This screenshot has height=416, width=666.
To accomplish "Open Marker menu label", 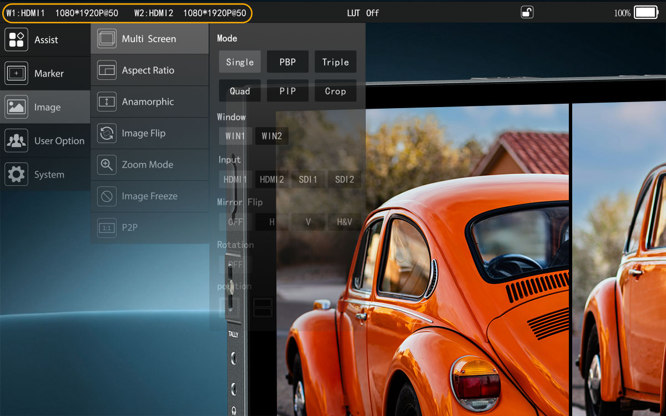I will pyautogui.click(x=49, y=73).
